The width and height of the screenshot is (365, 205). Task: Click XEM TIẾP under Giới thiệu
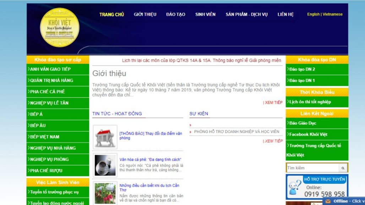[273, 102]
